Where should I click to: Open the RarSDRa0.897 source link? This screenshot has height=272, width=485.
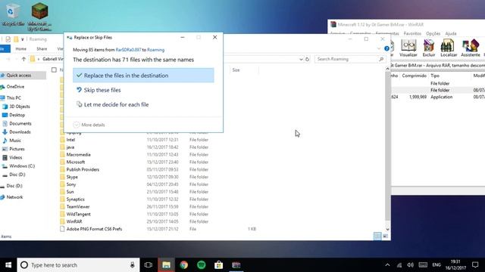click(x=128, y=50)
